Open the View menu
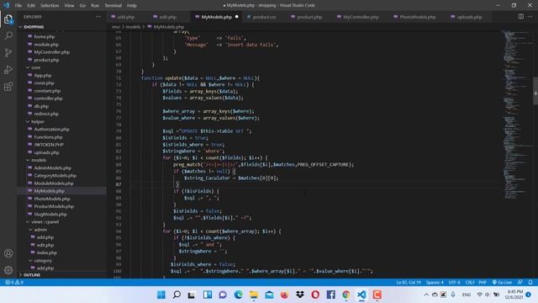538x303 pixels. click(x=69, y=6)
